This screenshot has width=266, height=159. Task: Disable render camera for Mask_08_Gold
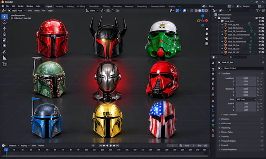(x=262, y=49)
